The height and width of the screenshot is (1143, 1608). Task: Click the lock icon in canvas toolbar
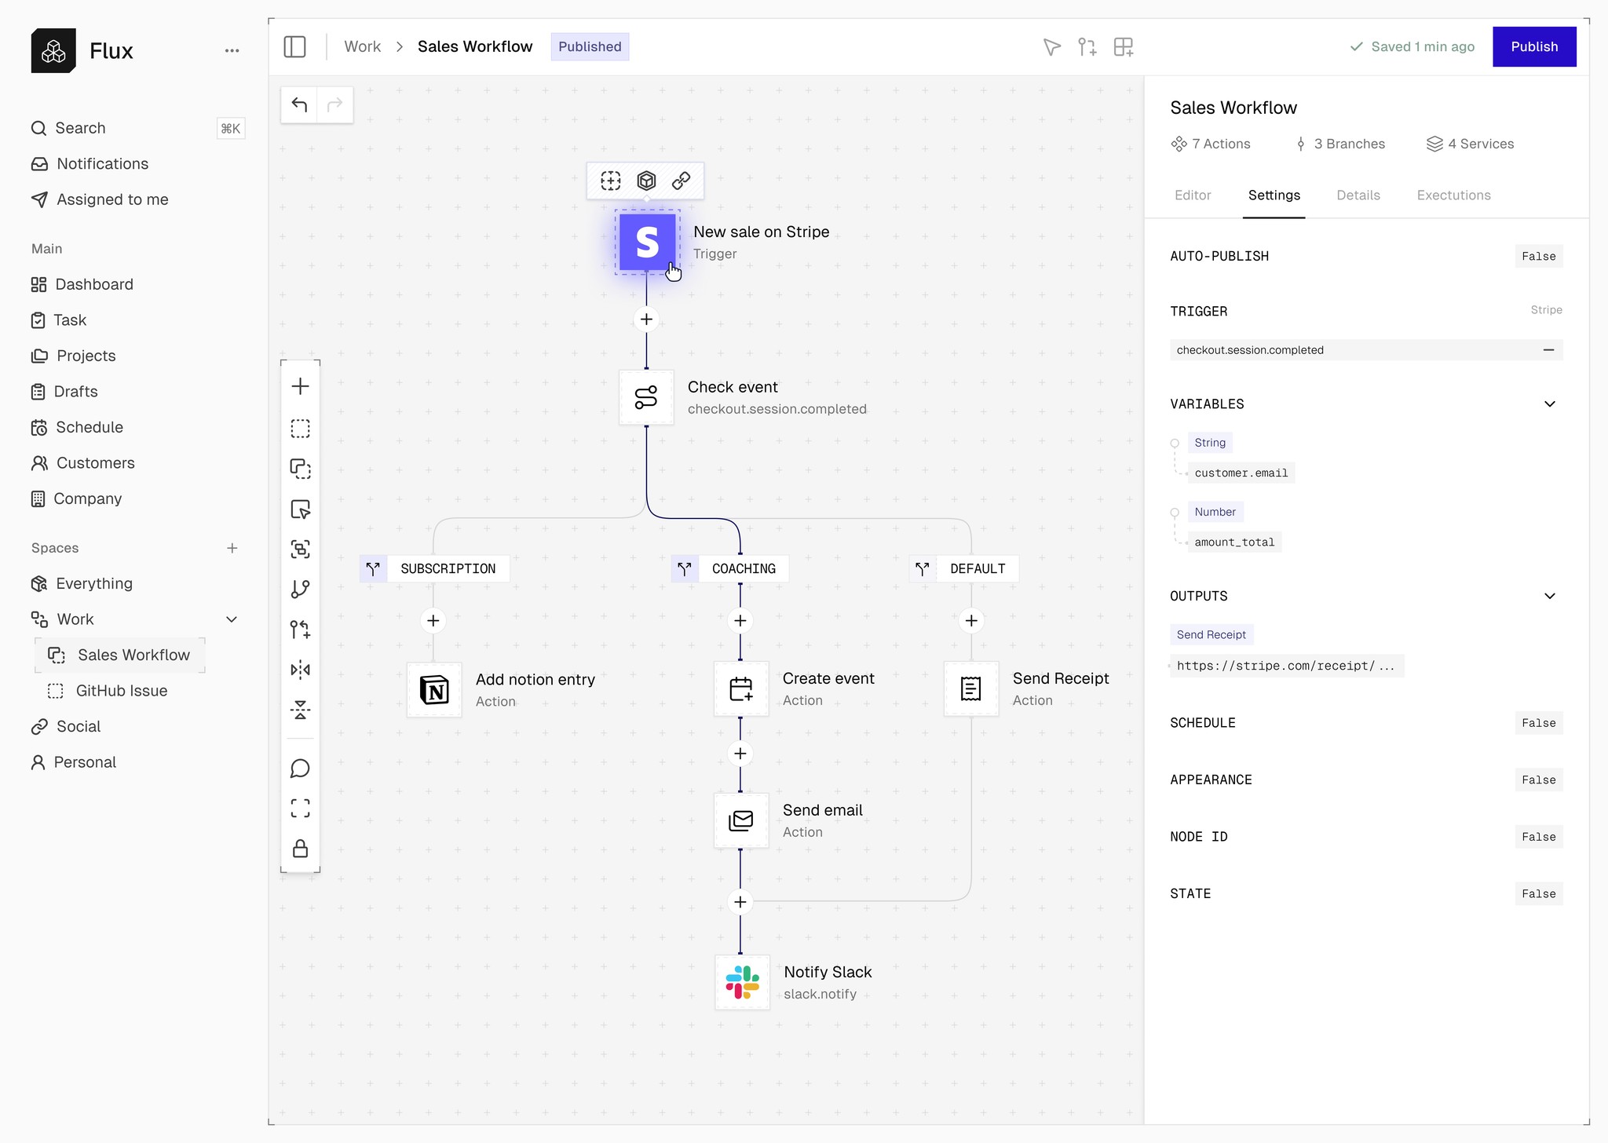coord(300,849)
